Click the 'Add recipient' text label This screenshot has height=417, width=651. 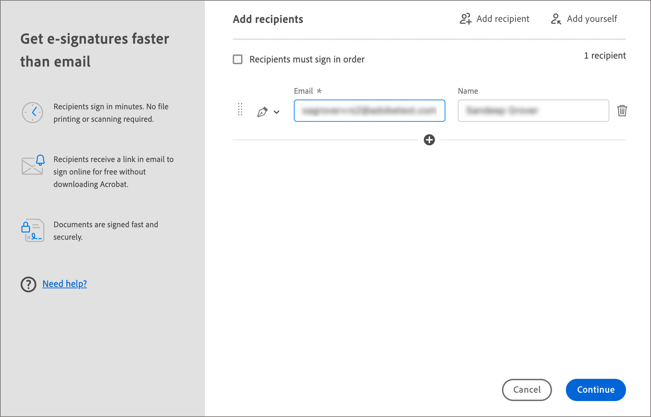click(503, 19)
